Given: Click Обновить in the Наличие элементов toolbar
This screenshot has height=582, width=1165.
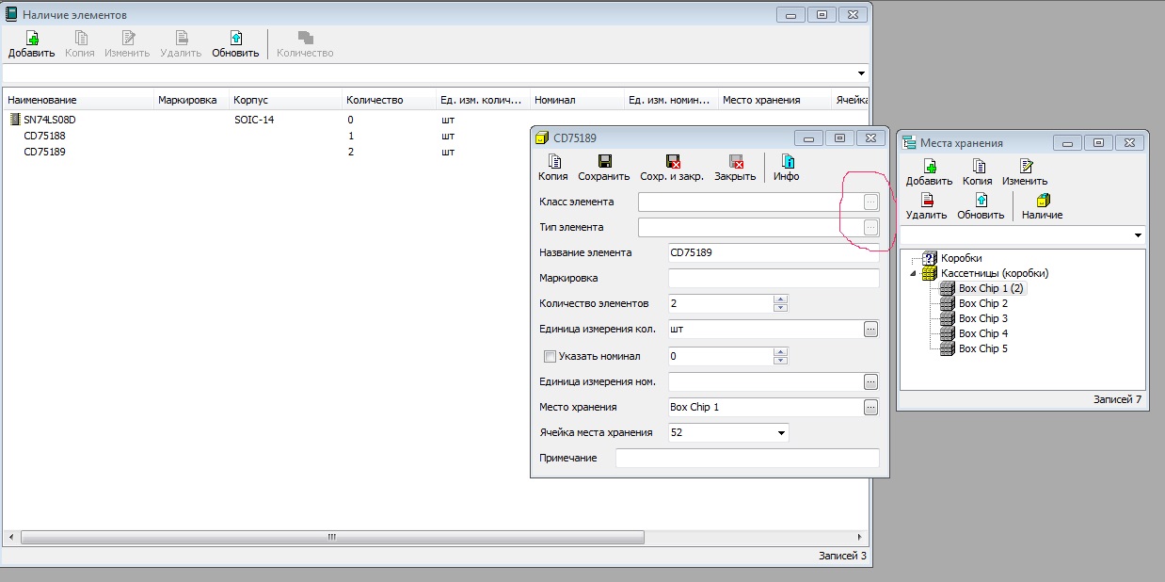Looking at the screenshot, I should [235, 44].
